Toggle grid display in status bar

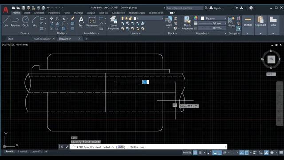pos(195,152)
